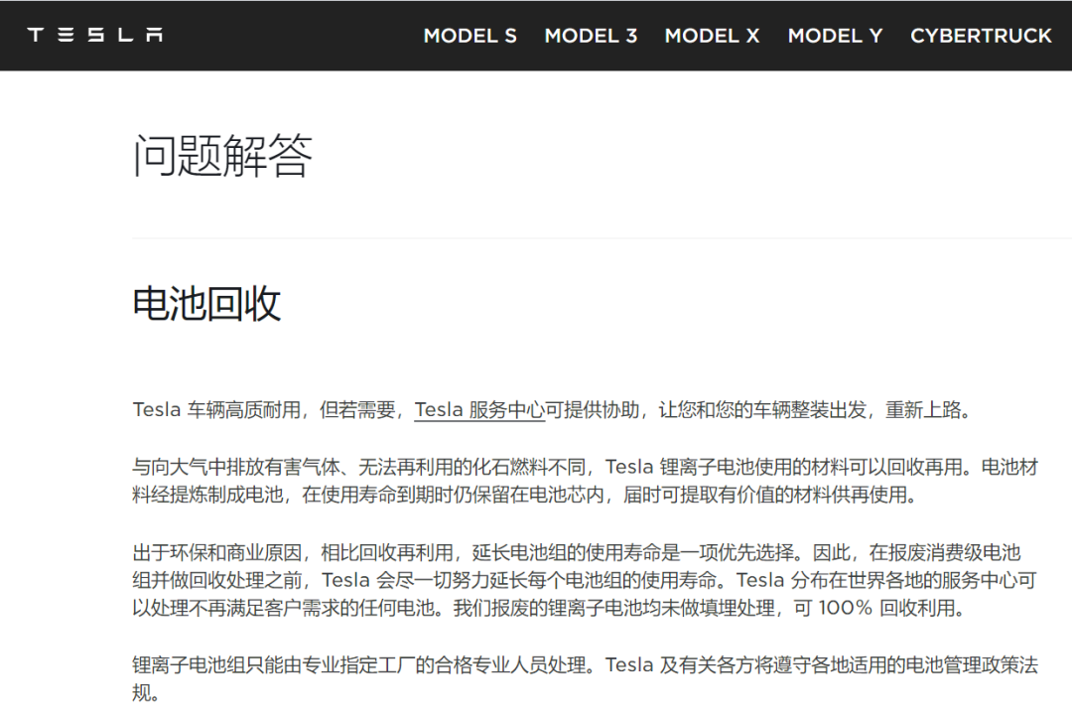This screenshot has height=725, width=1072.
Task: Follow the Tesla 服务中心 hyperlink
Action: tap(478, 410)
